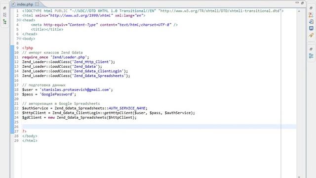Click the <title></title> tag
This screenshot has height=178, width=316.
(47, 30)
